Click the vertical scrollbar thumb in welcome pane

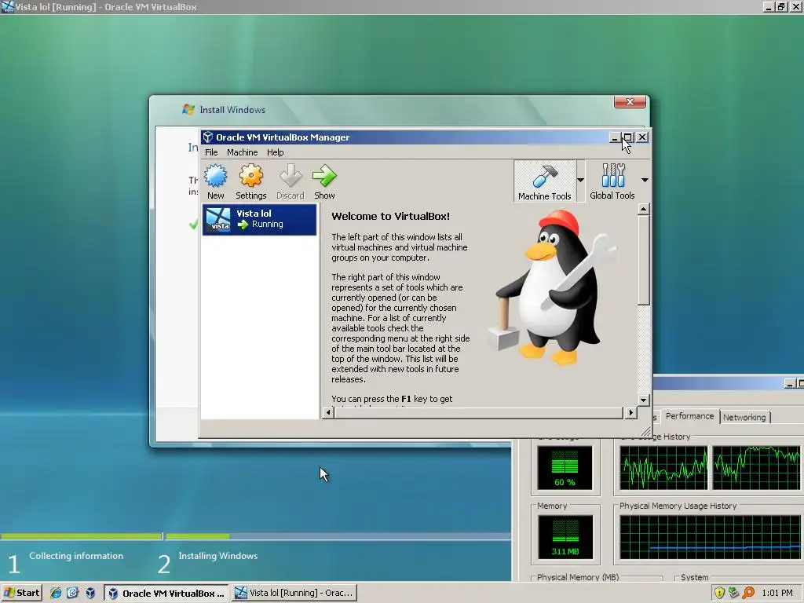tap(644, 259)
